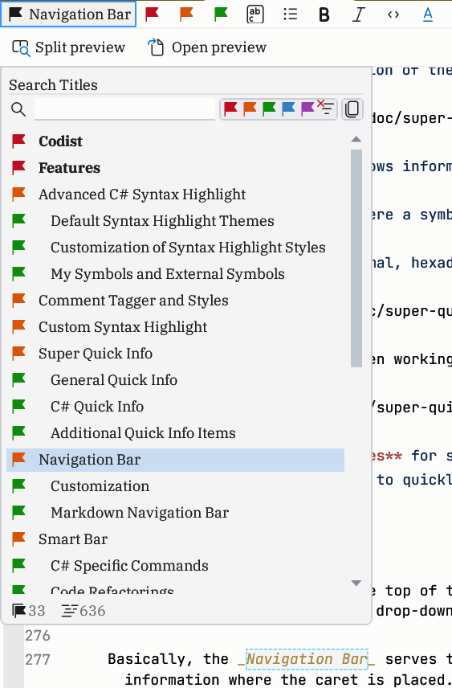This screenshot has height=688, width=452.
Task: Click the orange flag beside Comment Tagger and Styles
Action: click(x=18, y=300)
